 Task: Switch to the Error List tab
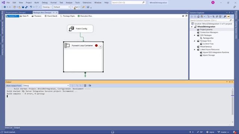pos(9,128)
